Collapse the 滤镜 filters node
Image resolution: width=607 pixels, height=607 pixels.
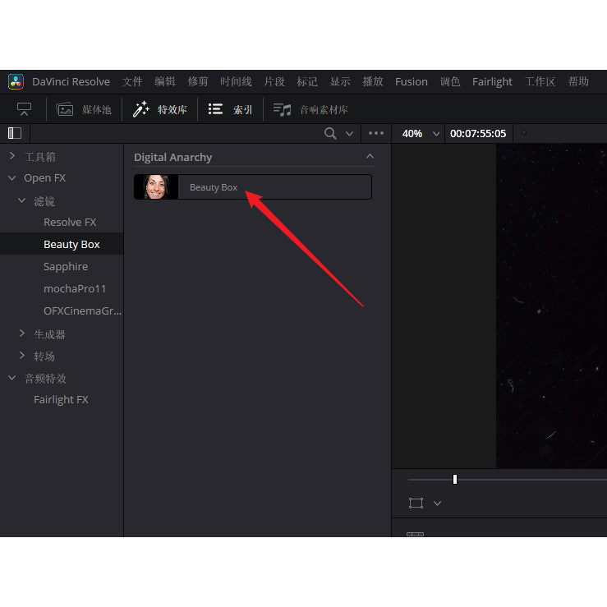tap(21, 200)
